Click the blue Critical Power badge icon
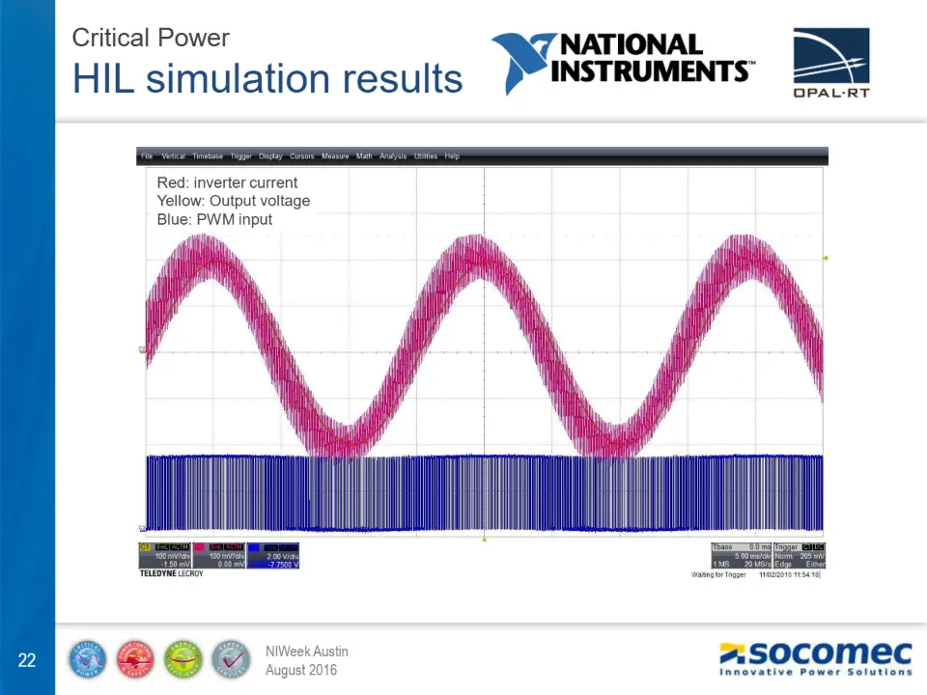 click(88, 659)
